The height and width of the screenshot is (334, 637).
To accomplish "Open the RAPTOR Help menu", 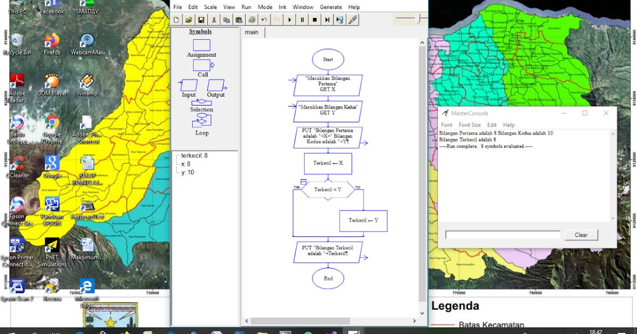I will [354, 7].
